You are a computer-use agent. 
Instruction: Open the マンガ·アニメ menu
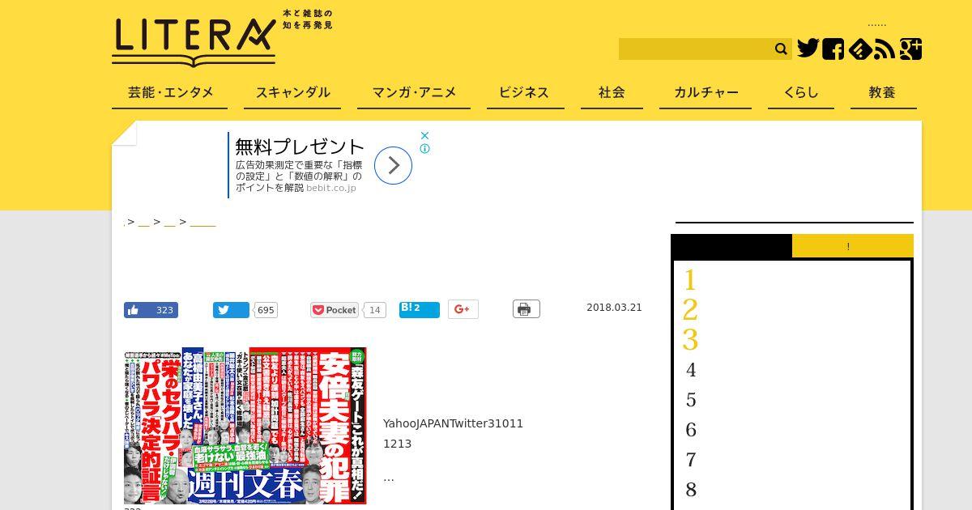tap(414, 93)
